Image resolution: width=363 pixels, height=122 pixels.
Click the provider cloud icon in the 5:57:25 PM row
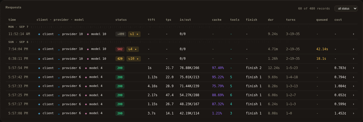59,95
